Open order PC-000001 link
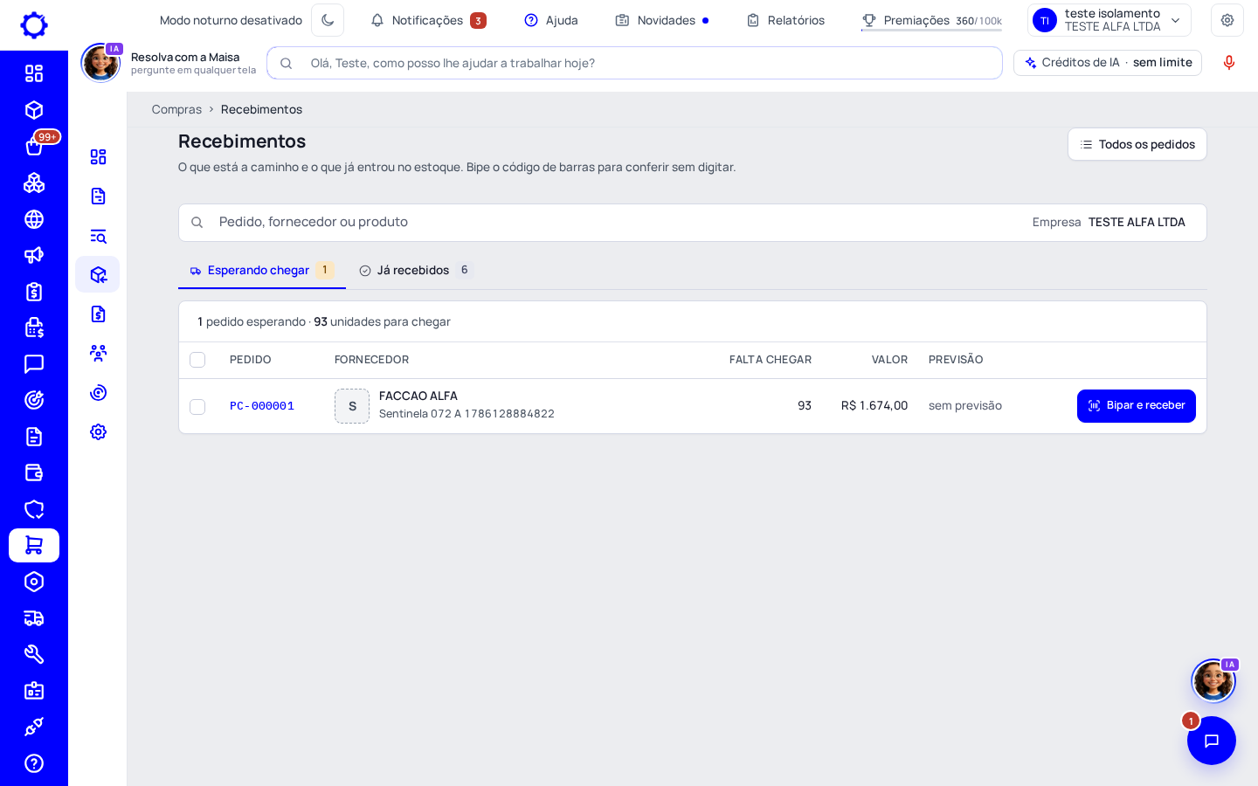Viewport: 1258px width, 786px height. pos(262,406)
